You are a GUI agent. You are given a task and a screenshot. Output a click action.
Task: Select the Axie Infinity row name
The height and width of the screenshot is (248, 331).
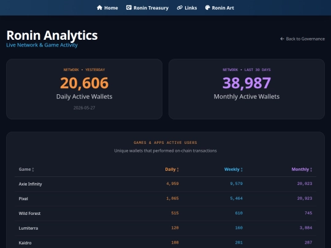coord(30,184)
